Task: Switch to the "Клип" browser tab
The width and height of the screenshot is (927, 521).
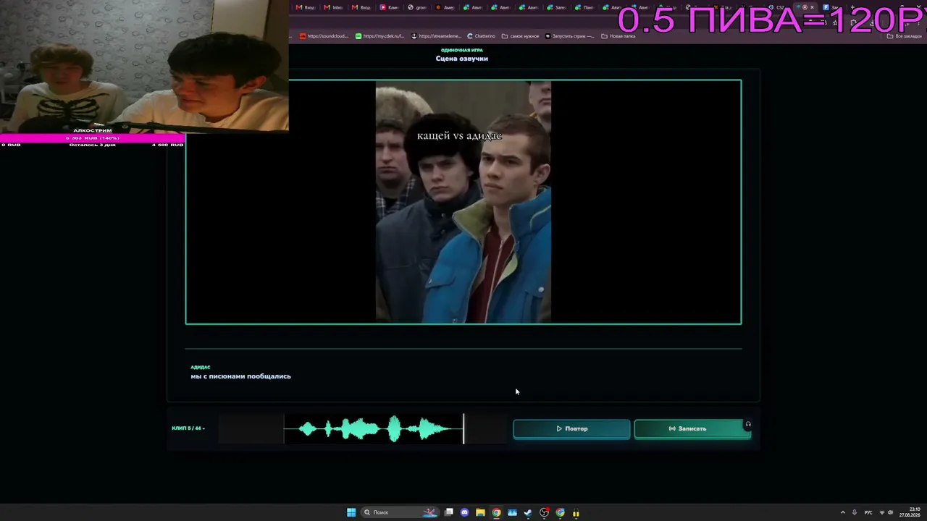Action: (390, 7)
